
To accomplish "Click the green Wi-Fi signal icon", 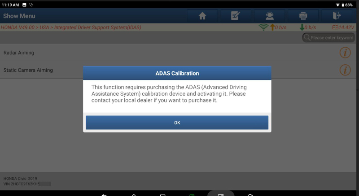I will pyautogui.click(x=263, y=27).
